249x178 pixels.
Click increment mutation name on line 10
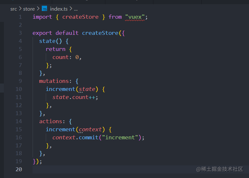click(61, 89)
